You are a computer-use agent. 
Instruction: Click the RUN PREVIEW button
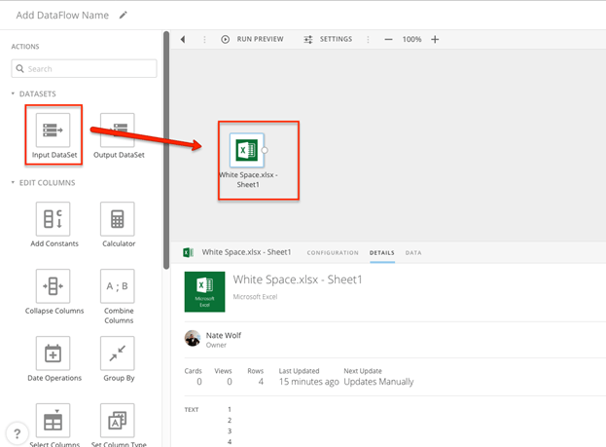pos(252,39)
